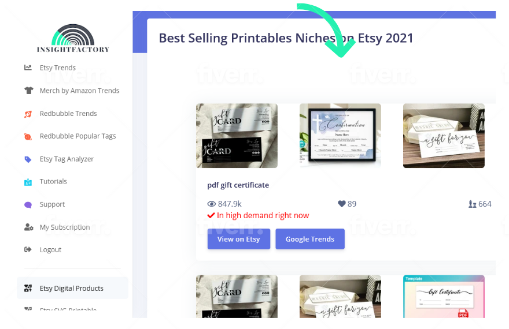This screenshot has height=329, width=509.
Task: Click the heart favorites icon showing 89
Action: pyautogui.click(x=341, y=204)
